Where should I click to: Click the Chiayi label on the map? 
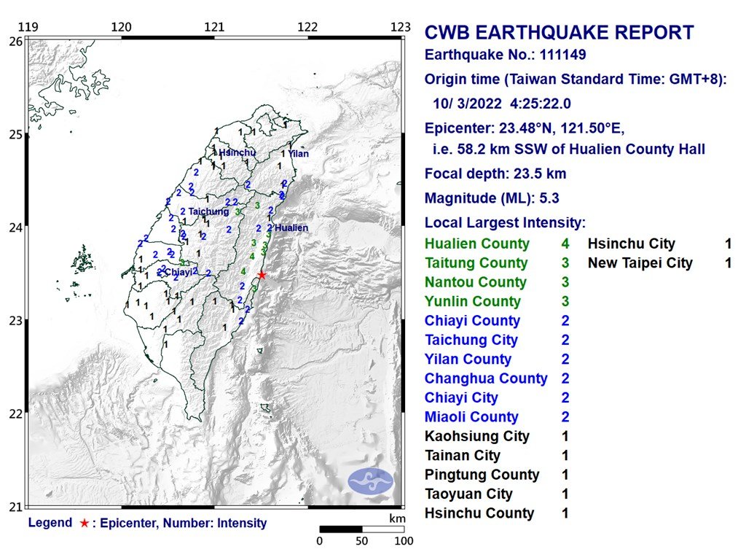coord(178,272)
